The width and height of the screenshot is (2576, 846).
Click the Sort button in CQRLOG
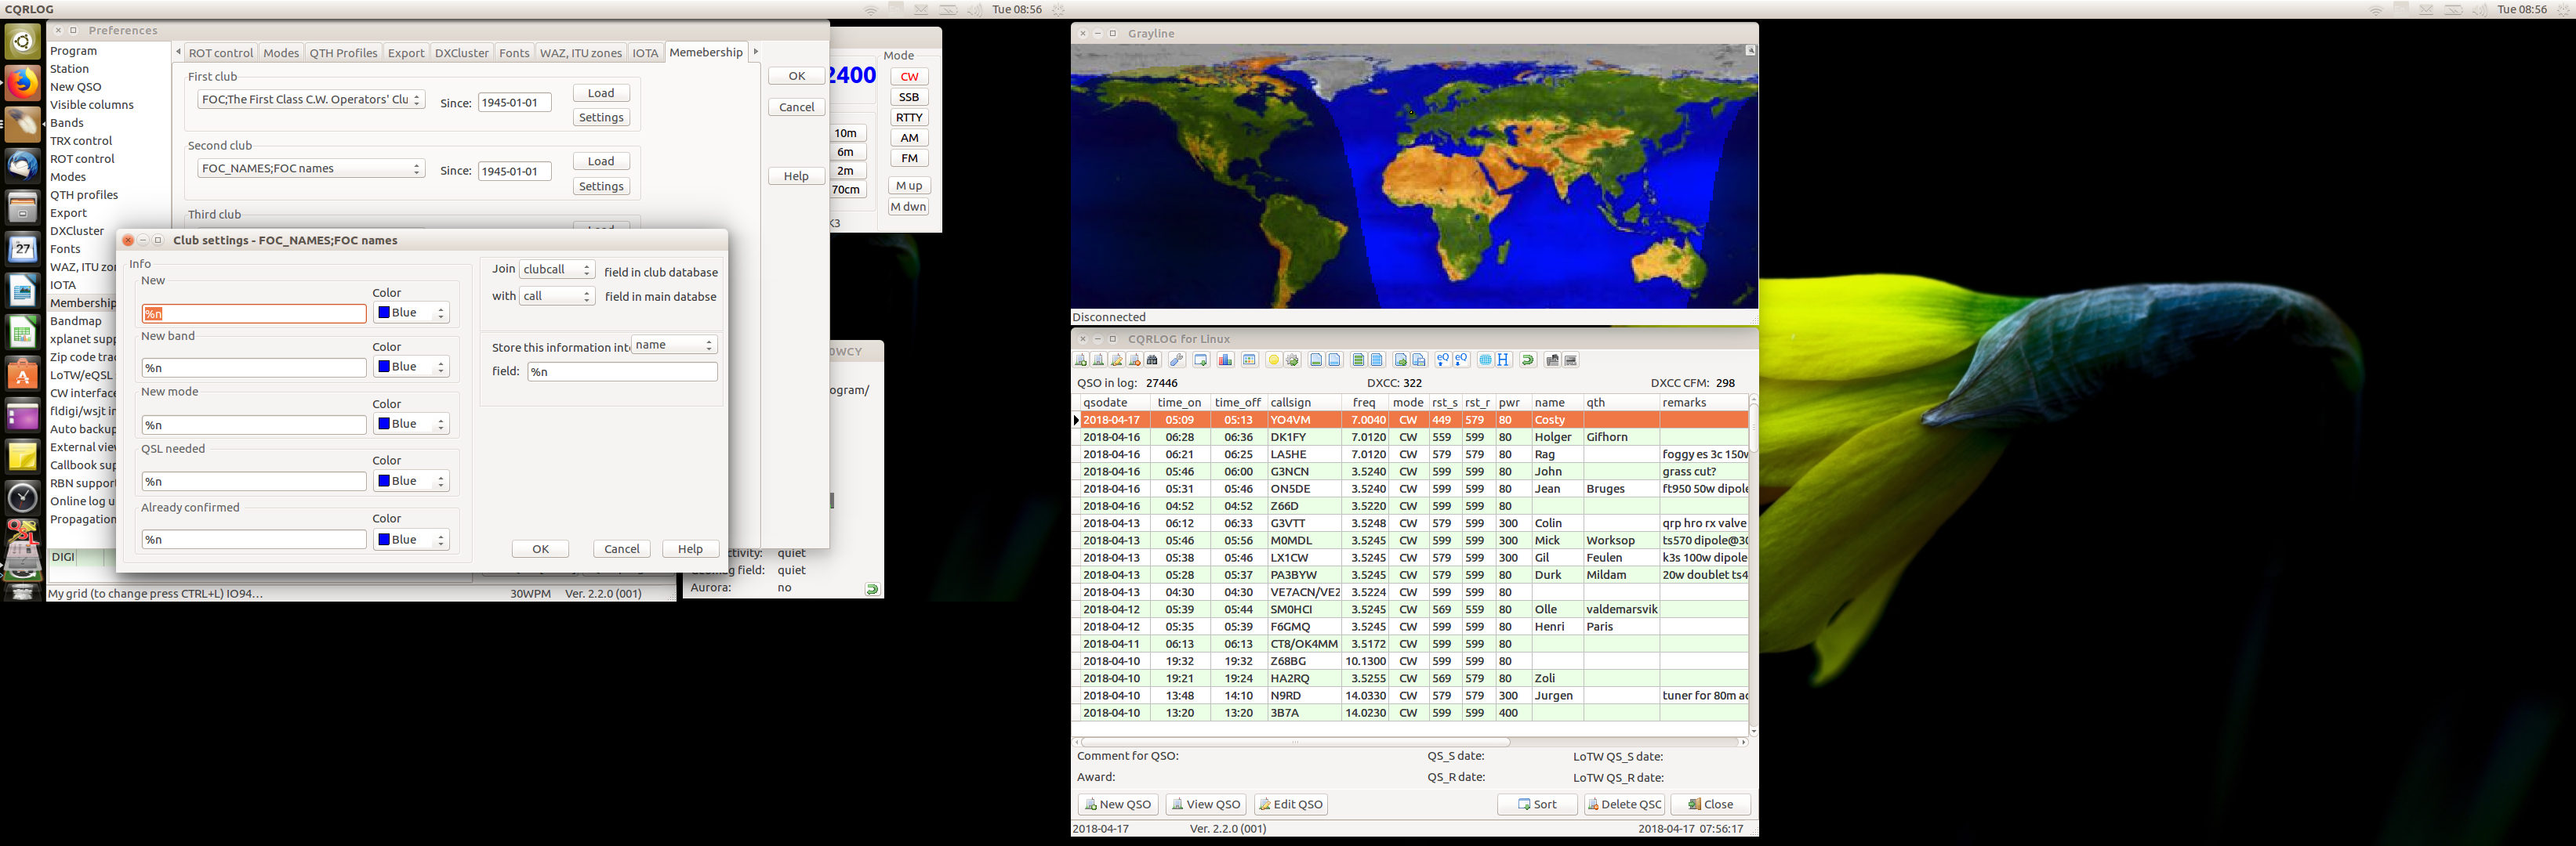tap(1537, 805)
